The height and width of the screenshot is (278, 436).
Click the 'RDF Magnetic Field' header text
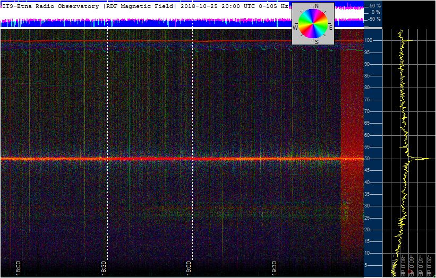[140, 6]
